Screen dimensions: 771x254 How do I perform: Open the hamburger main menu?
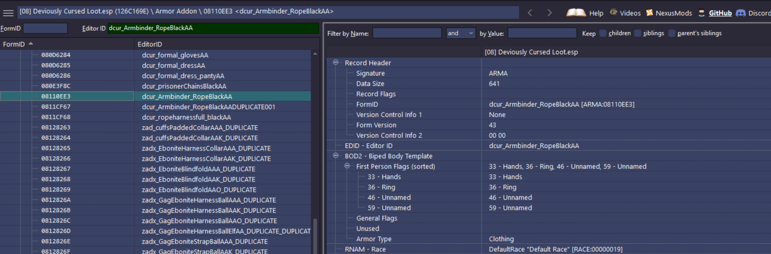[8, 13]
